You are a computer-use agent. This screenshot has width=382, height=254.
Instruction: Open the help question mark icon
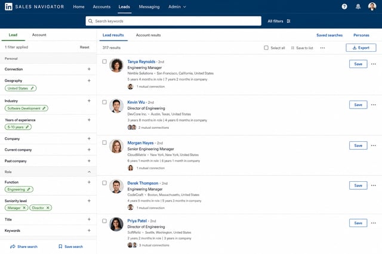(344, 7)
